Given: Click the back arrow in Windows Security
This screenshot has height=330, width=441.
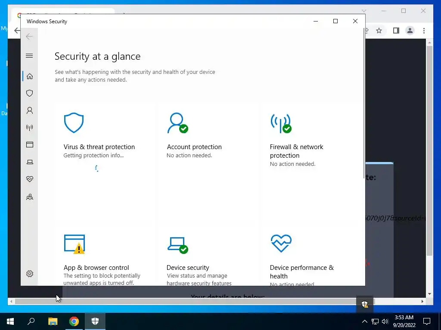Looking at the screenshot, I should click(29, 37).
